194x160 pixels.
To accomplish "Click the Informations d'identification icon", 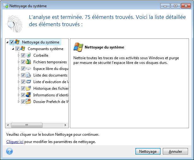I will coord(28,95).
